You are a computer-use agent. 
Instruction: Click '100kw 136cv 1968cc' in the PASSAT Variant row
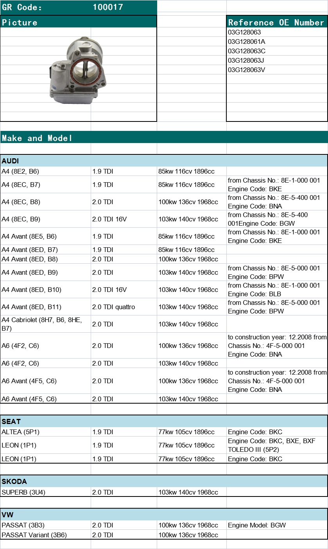tap(192, 535)
